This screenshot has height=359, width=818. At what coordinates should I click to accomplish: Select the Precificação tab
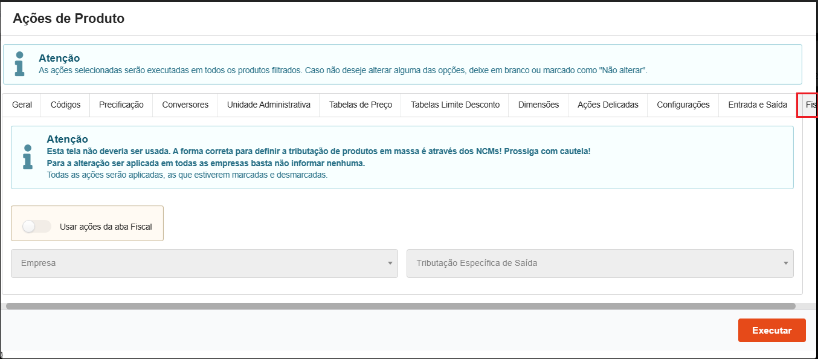click(121, 105)
